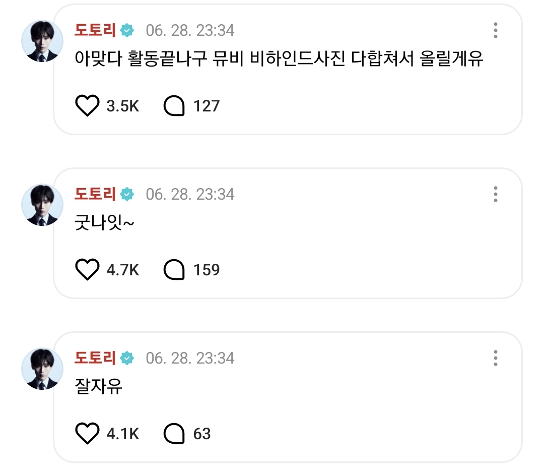Click the 도토리 username on the 굿나잇~ post
This screenshot has height=470, width=544.
click(x=95, y=194)
